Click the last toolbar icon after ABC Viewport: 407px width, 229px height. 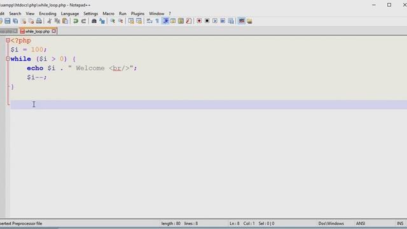(x=249, y=21)
